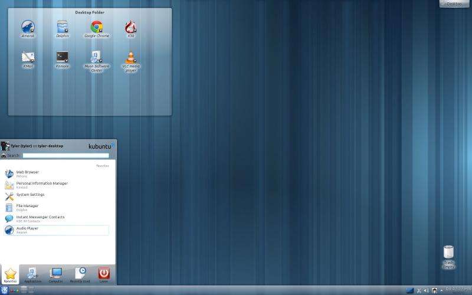Open the K3b disc burner icon
This screenshot has height=295, width=472.
pos(130,28)
